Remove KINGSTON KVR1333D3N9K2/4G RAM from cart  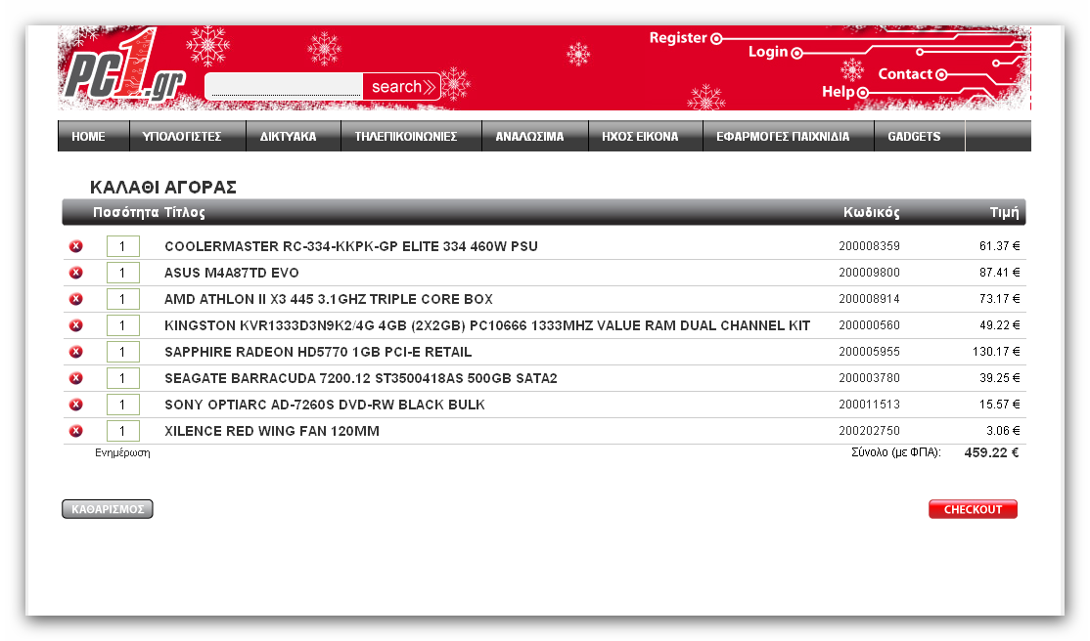(x=75, y=325)
